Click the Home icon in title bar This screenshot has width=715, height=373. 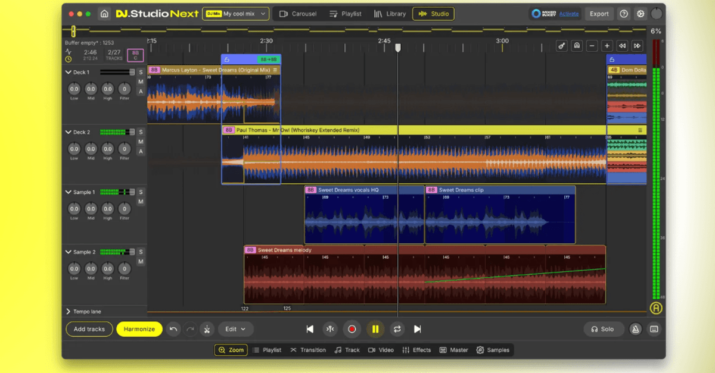click(104, 14)
